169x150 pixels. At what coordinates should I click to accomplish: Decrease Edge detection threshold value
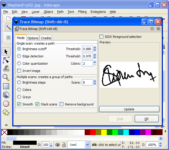pos(95,57)
